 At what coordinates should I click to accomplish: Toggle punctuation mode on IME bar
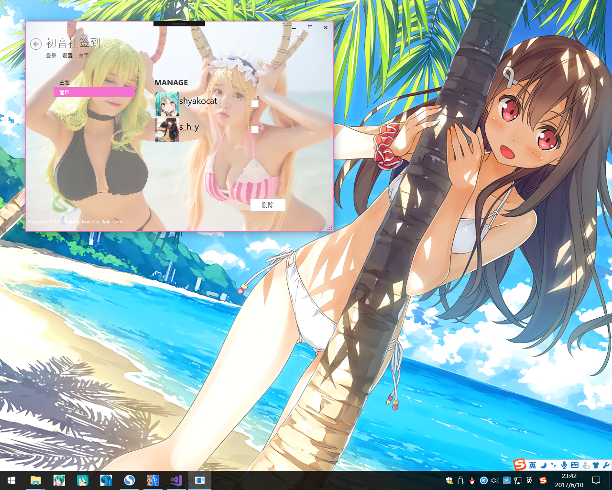coord(554,465)
